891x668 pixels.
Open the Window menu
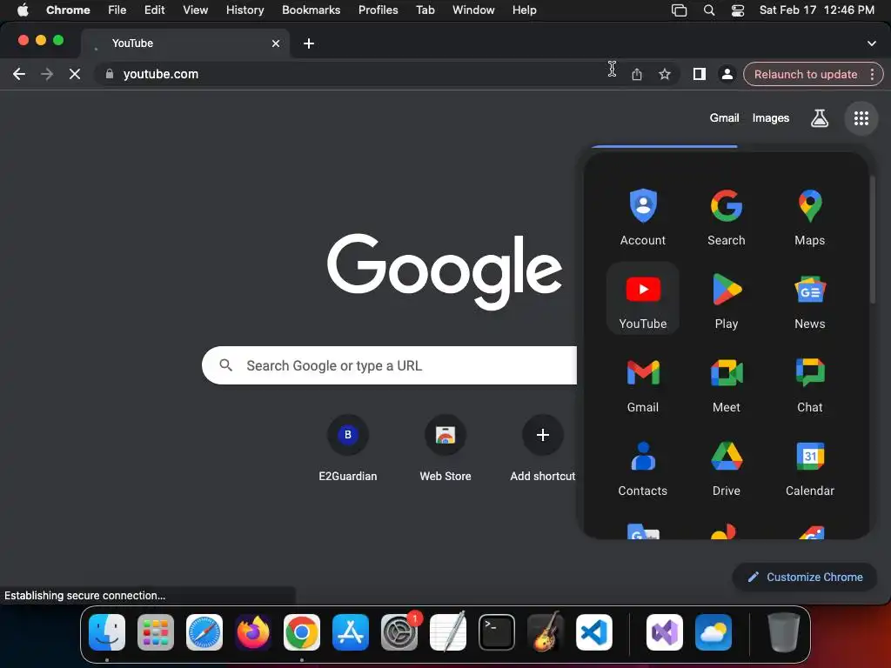tap(473, 10)
